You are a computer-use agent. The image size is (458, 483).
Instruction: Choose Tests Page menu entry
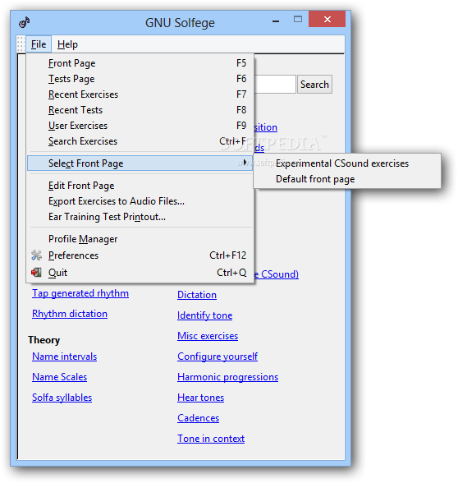coord(140,79)
